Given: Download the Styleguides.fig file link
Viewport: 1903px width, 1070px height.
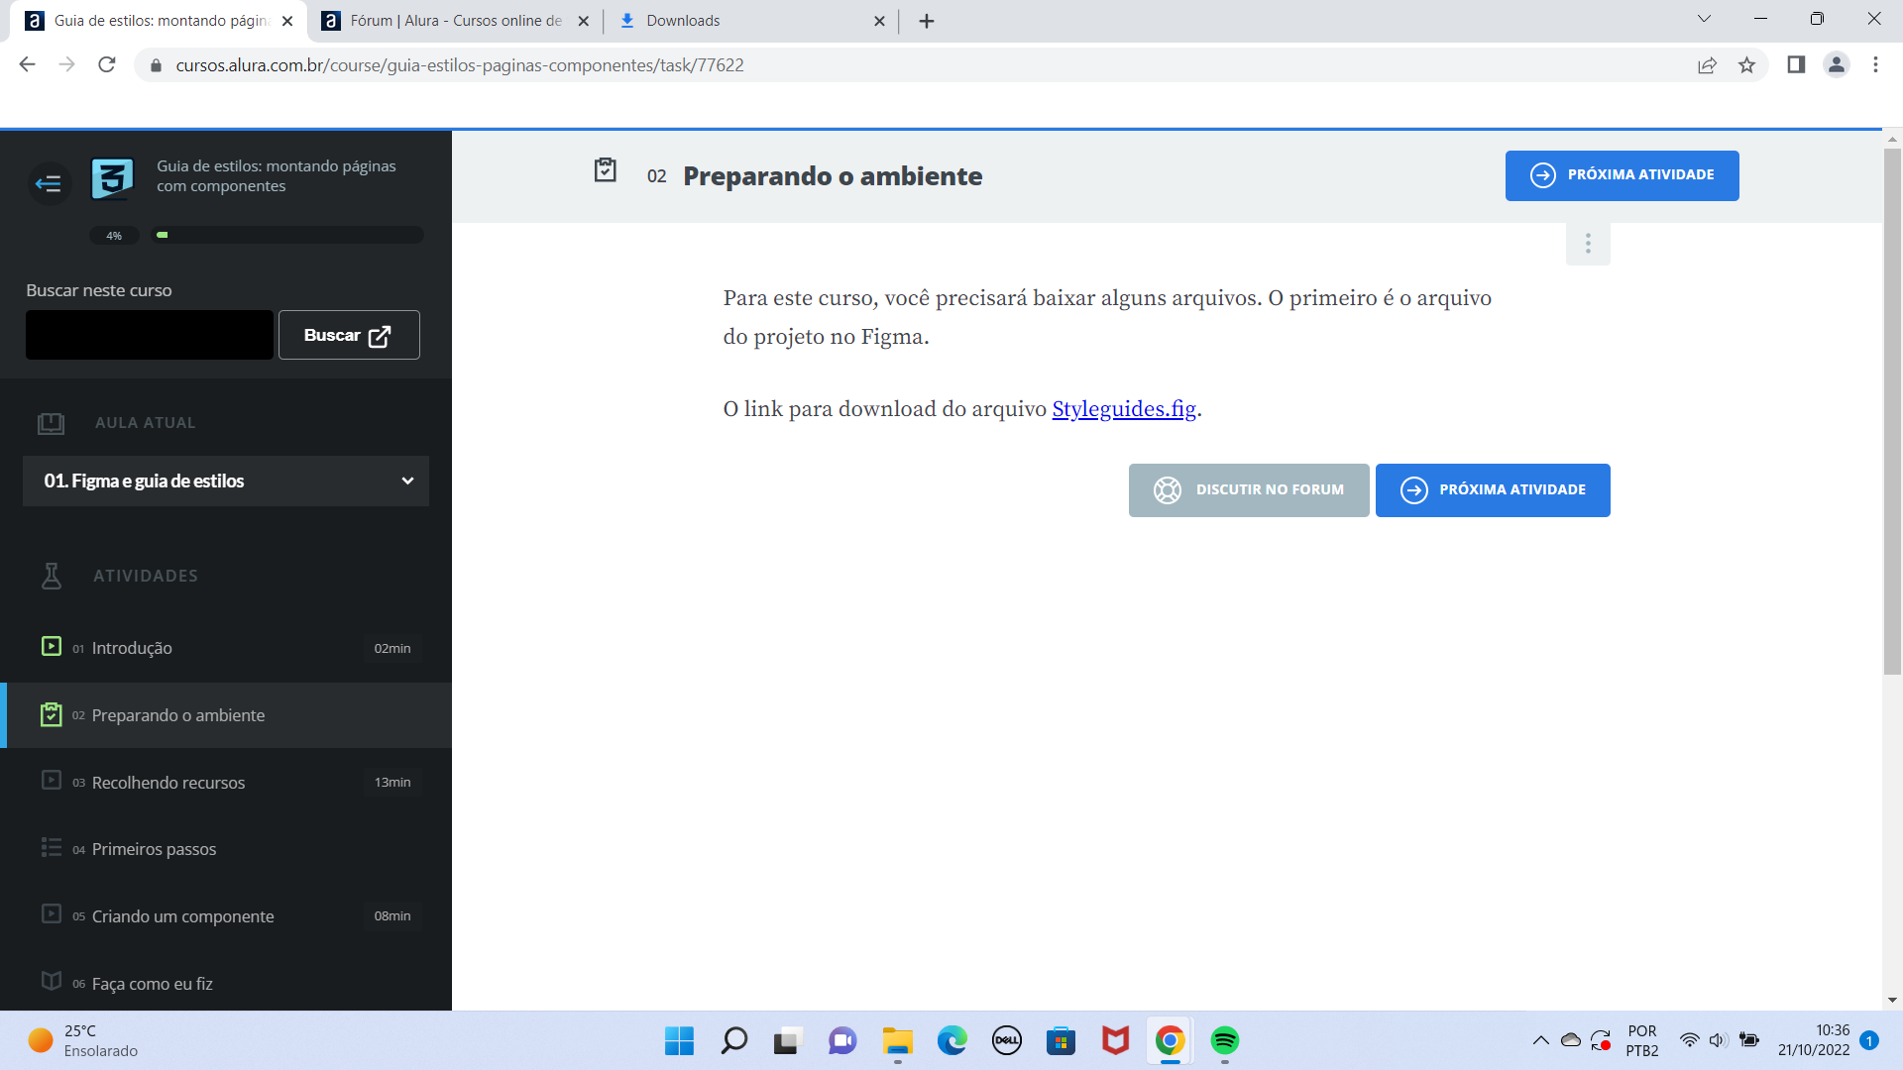Looking at the screenshot, I should click(x=1124, y=409).
